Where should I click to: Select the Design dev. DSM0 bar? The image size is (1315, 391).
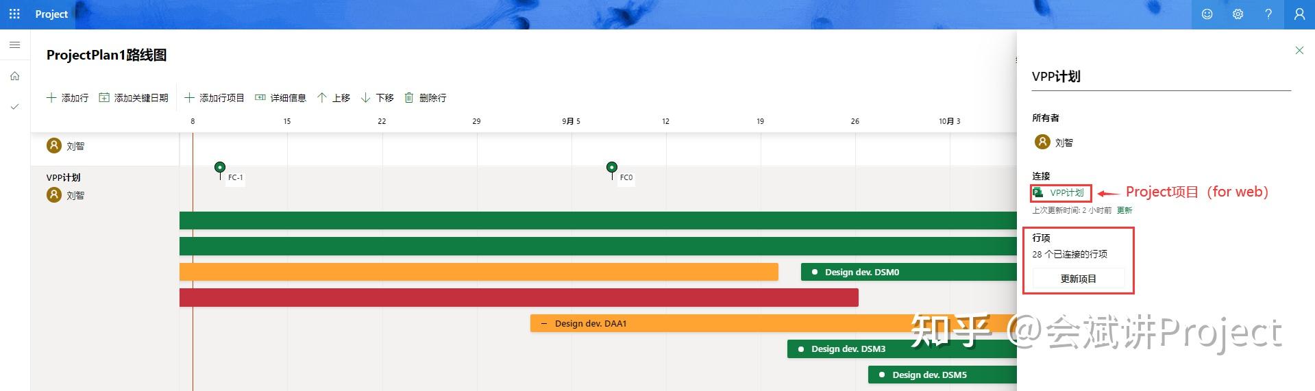[909, 272]
